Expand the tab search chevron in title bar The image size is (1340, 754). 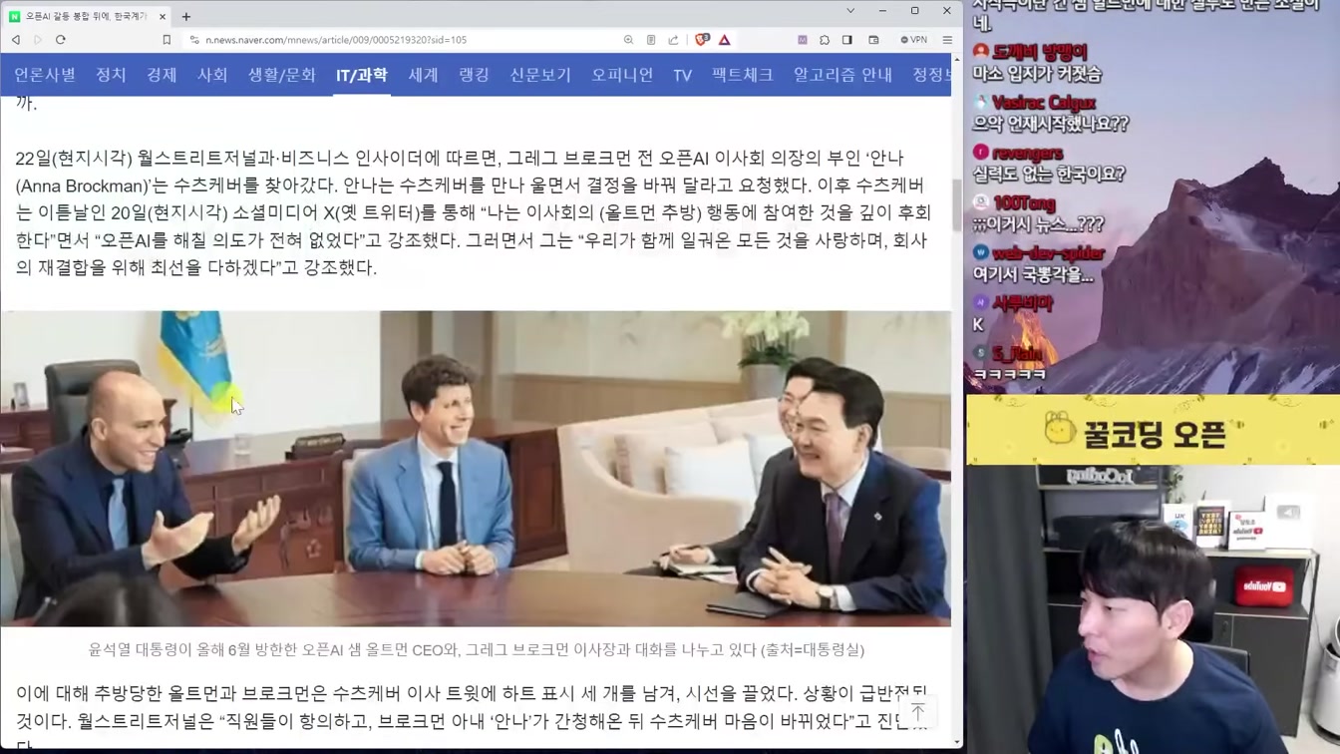(850, 11)
